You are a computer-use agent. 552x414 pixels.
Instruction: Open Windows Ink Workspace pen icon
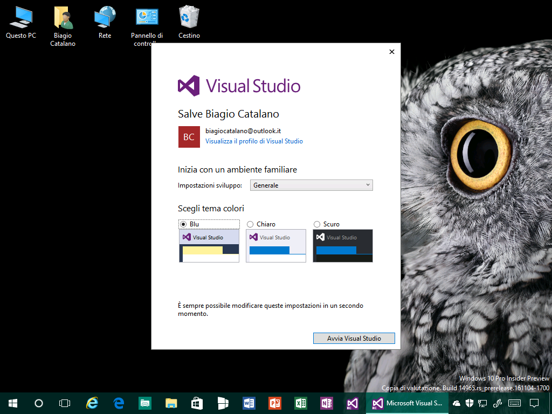tap(498, 403)
